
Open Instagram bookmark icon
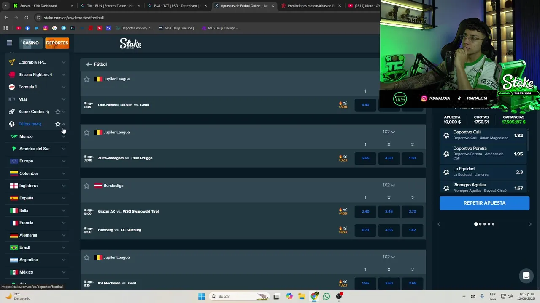pos(46,28)
